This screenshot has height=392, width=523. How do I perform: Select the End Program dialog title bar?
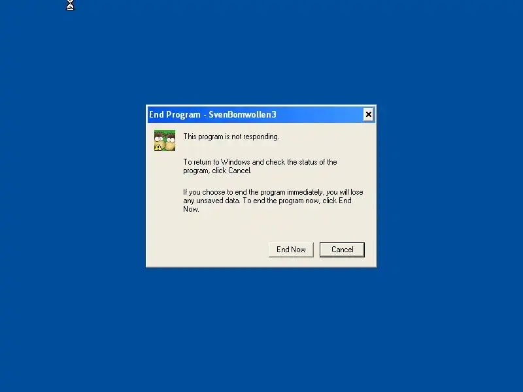coord(255,115)
